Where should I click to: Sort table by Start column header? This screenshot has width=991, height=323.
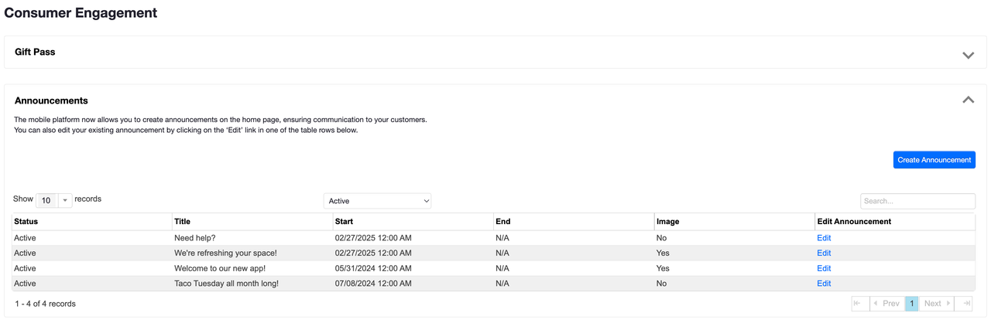[x=413, y=221]
